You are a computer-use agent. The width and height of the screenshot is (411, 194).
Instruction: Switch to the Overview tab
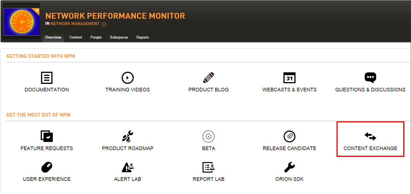53,37
